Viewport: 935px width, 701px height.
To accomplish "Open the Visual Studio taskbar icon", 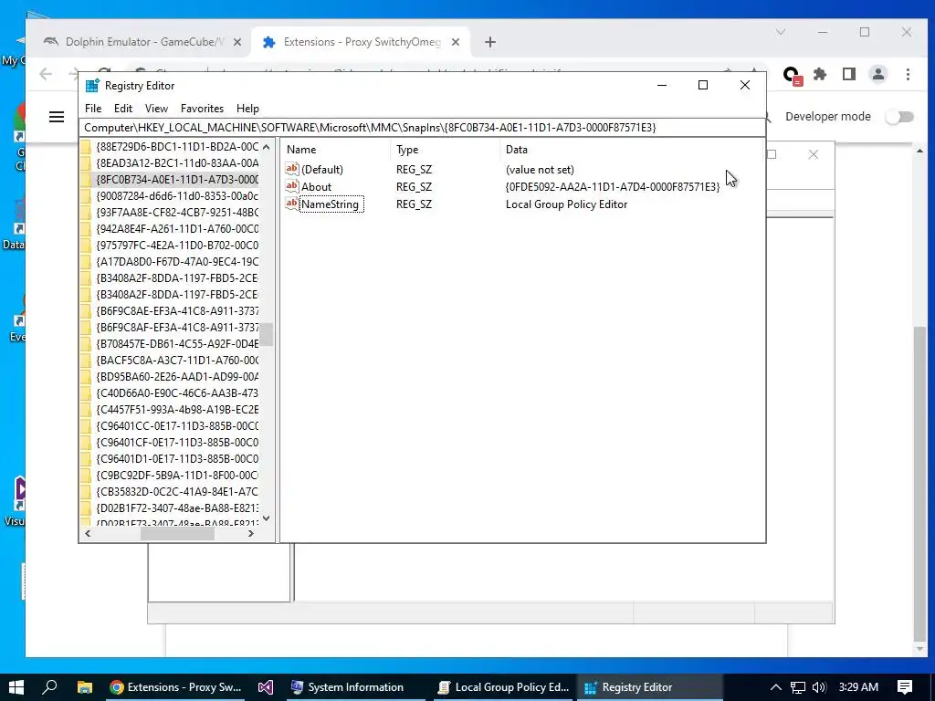I will pos(266,687).
